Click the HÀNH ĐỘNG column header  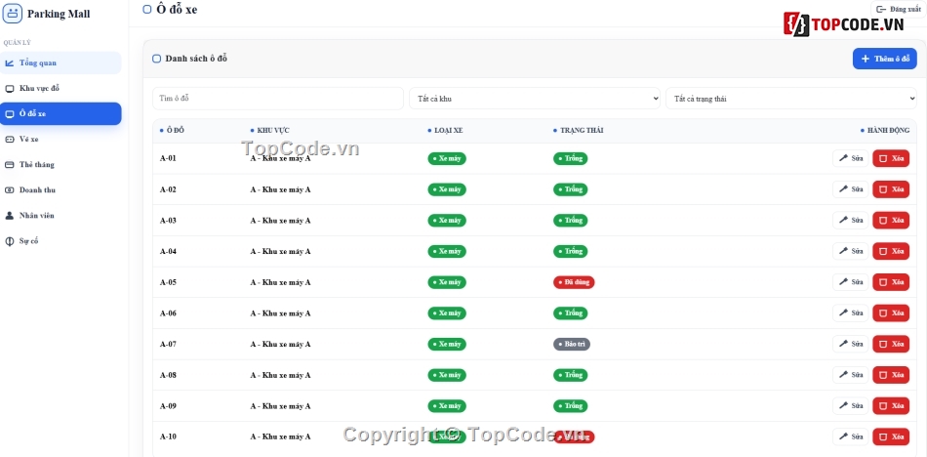click(885, 130)
